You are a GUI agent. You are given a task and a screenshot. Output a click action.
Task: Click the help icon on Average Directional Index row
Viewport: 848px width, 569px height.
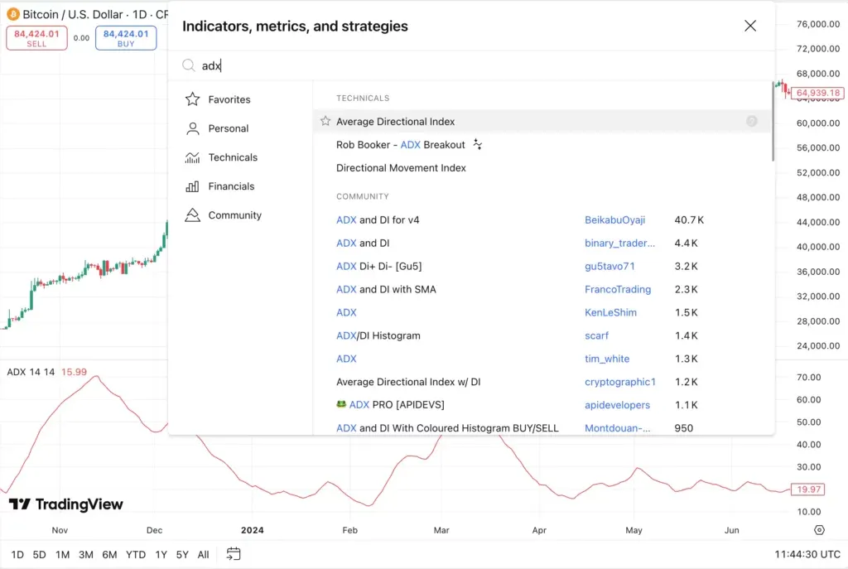pos(751,122)
